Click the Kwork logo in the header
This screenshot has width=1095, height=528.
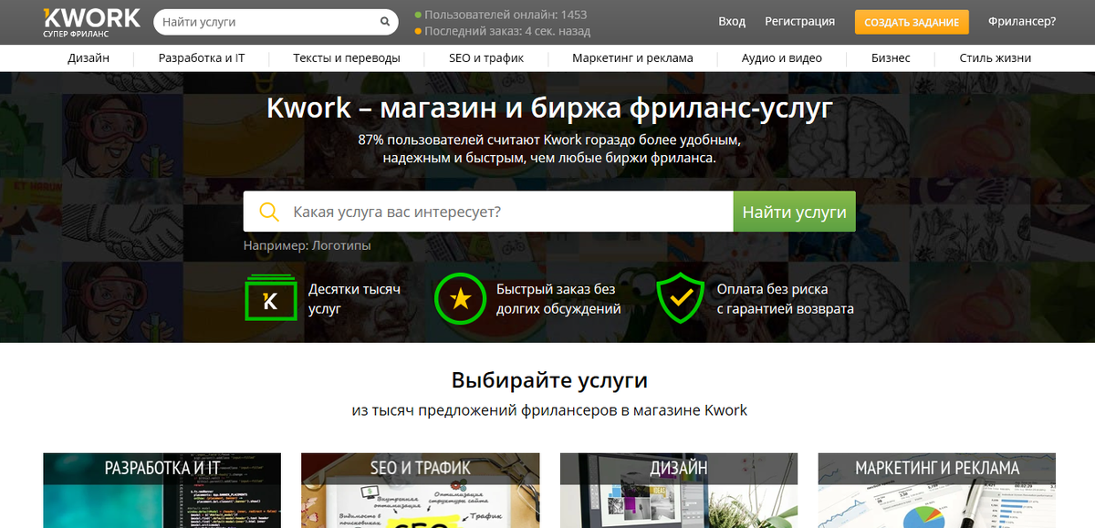click(x=91, y=23)
